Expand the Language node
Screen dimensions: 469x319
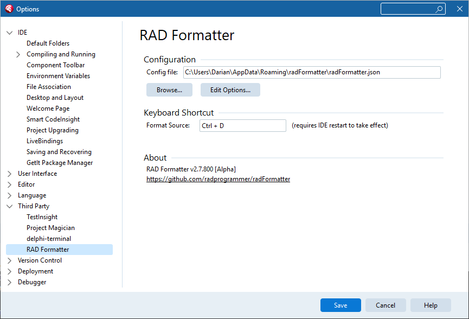(10, 195)
